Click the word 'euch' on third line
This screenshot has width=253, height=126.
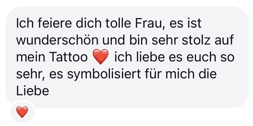[x=201, y=57]
